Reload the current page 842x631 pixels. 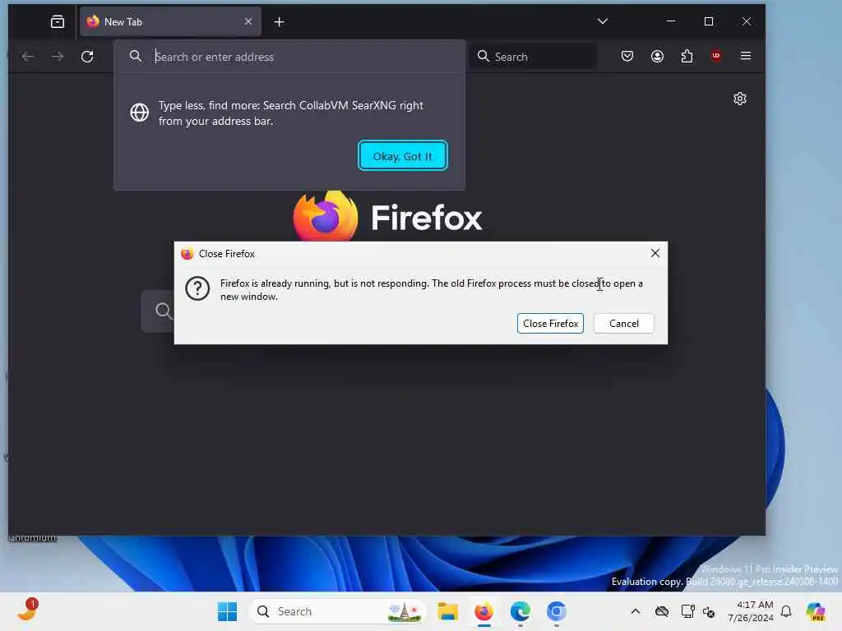pos(87,57)
